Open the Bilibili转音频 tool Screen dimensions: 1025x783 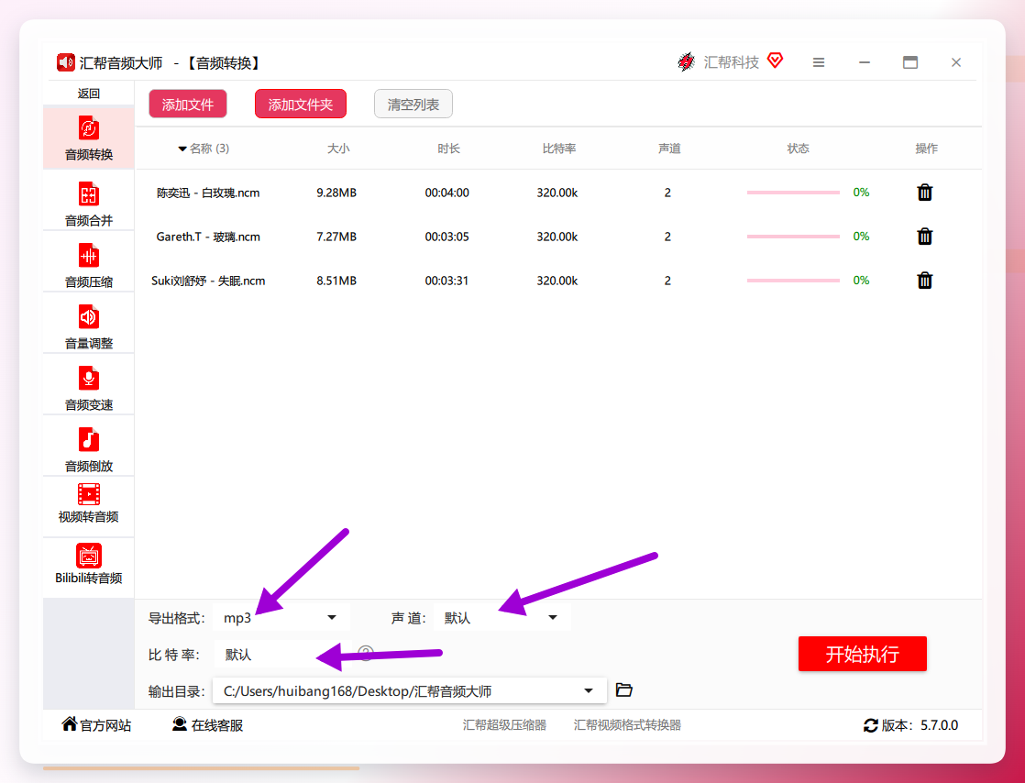[x=89, y=565]
